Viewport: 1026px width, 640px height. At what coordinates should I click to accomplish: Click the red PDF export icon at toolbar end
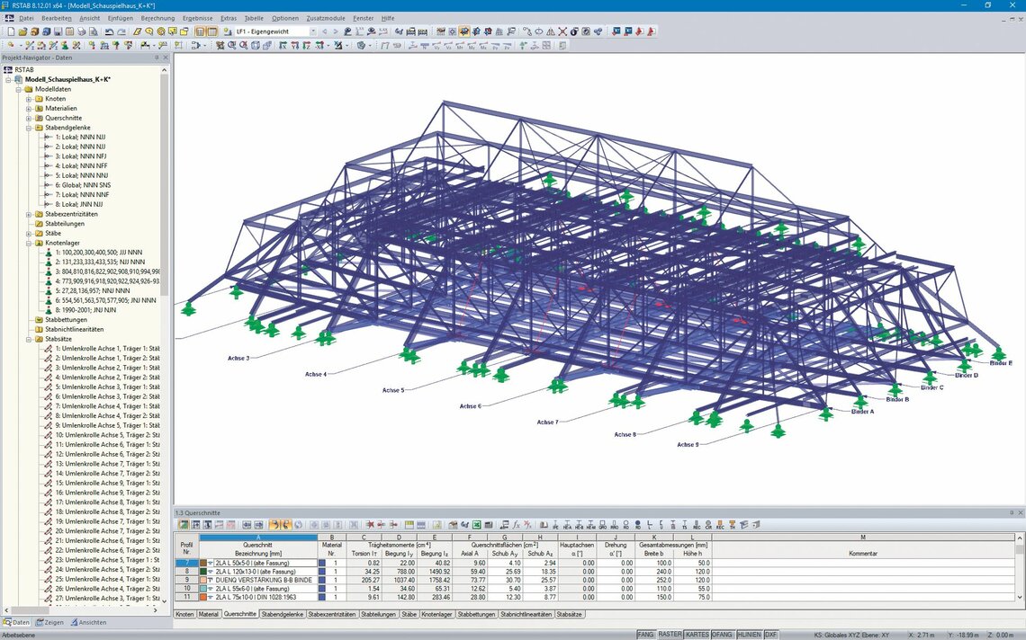coord(652,31)
